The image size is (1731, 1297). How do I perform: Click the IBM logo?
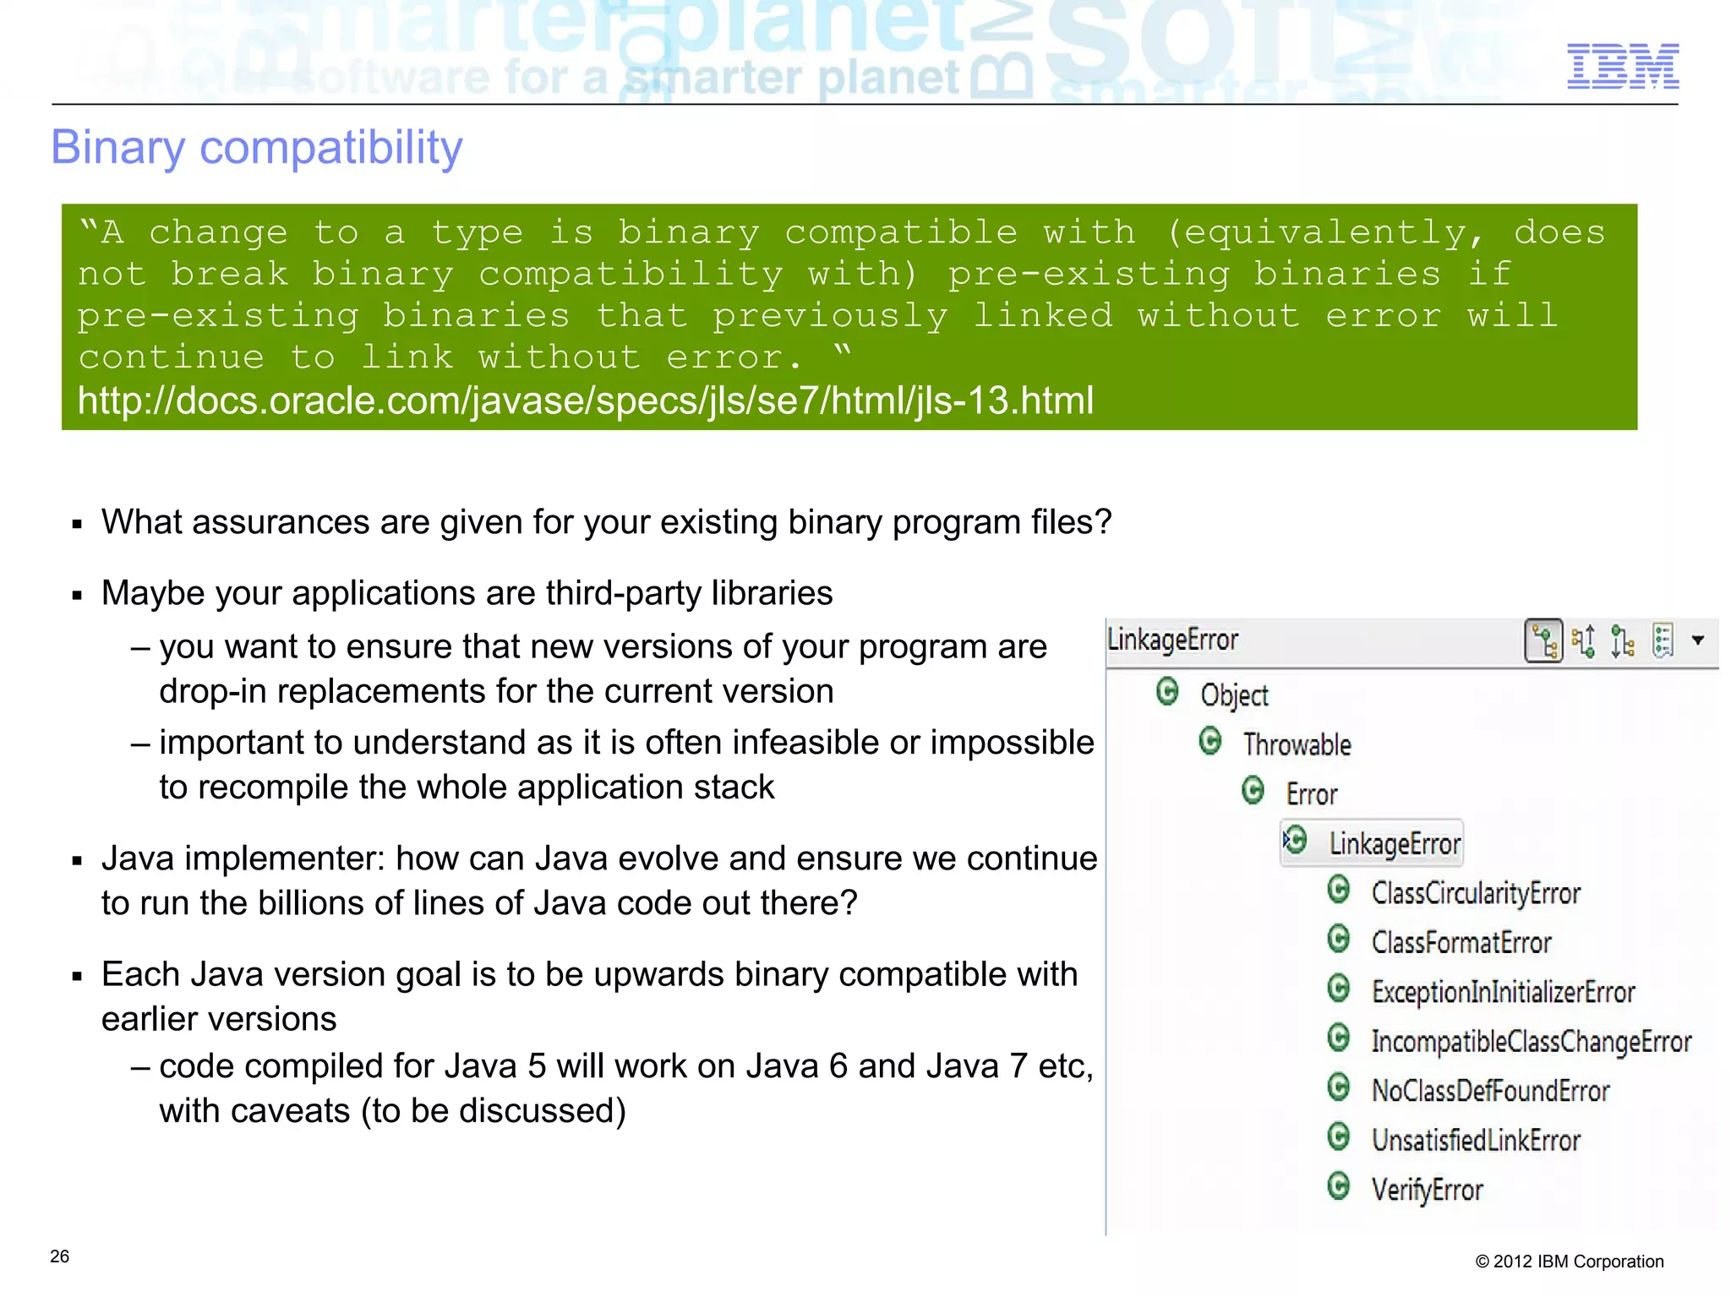point(1623,66)
